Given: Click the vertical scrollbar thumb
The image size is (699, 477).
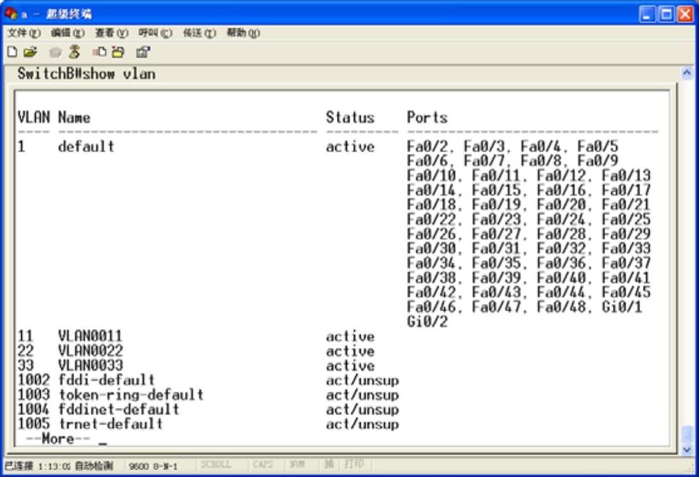Looking at the screenshot, I should tap(687, 433).
